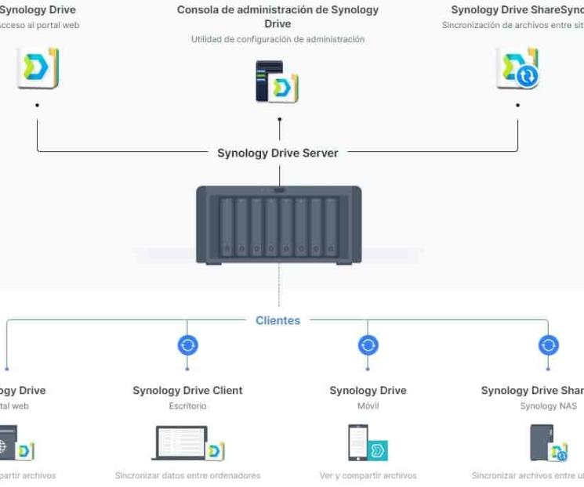Image resolution: width=584 pixels, height=487 pixels.
Task: Click 'Consola de administración de Synology Drive' title
Action: click(x=277, y=16)
